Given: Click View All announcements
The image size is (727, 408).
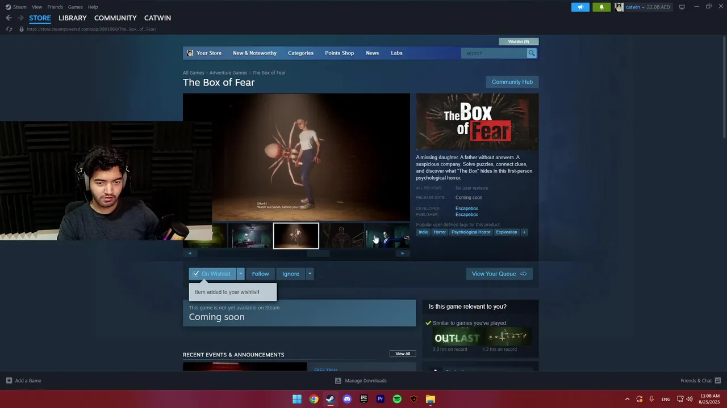Looking at the screenshot, I should click(x=403, y=354).
